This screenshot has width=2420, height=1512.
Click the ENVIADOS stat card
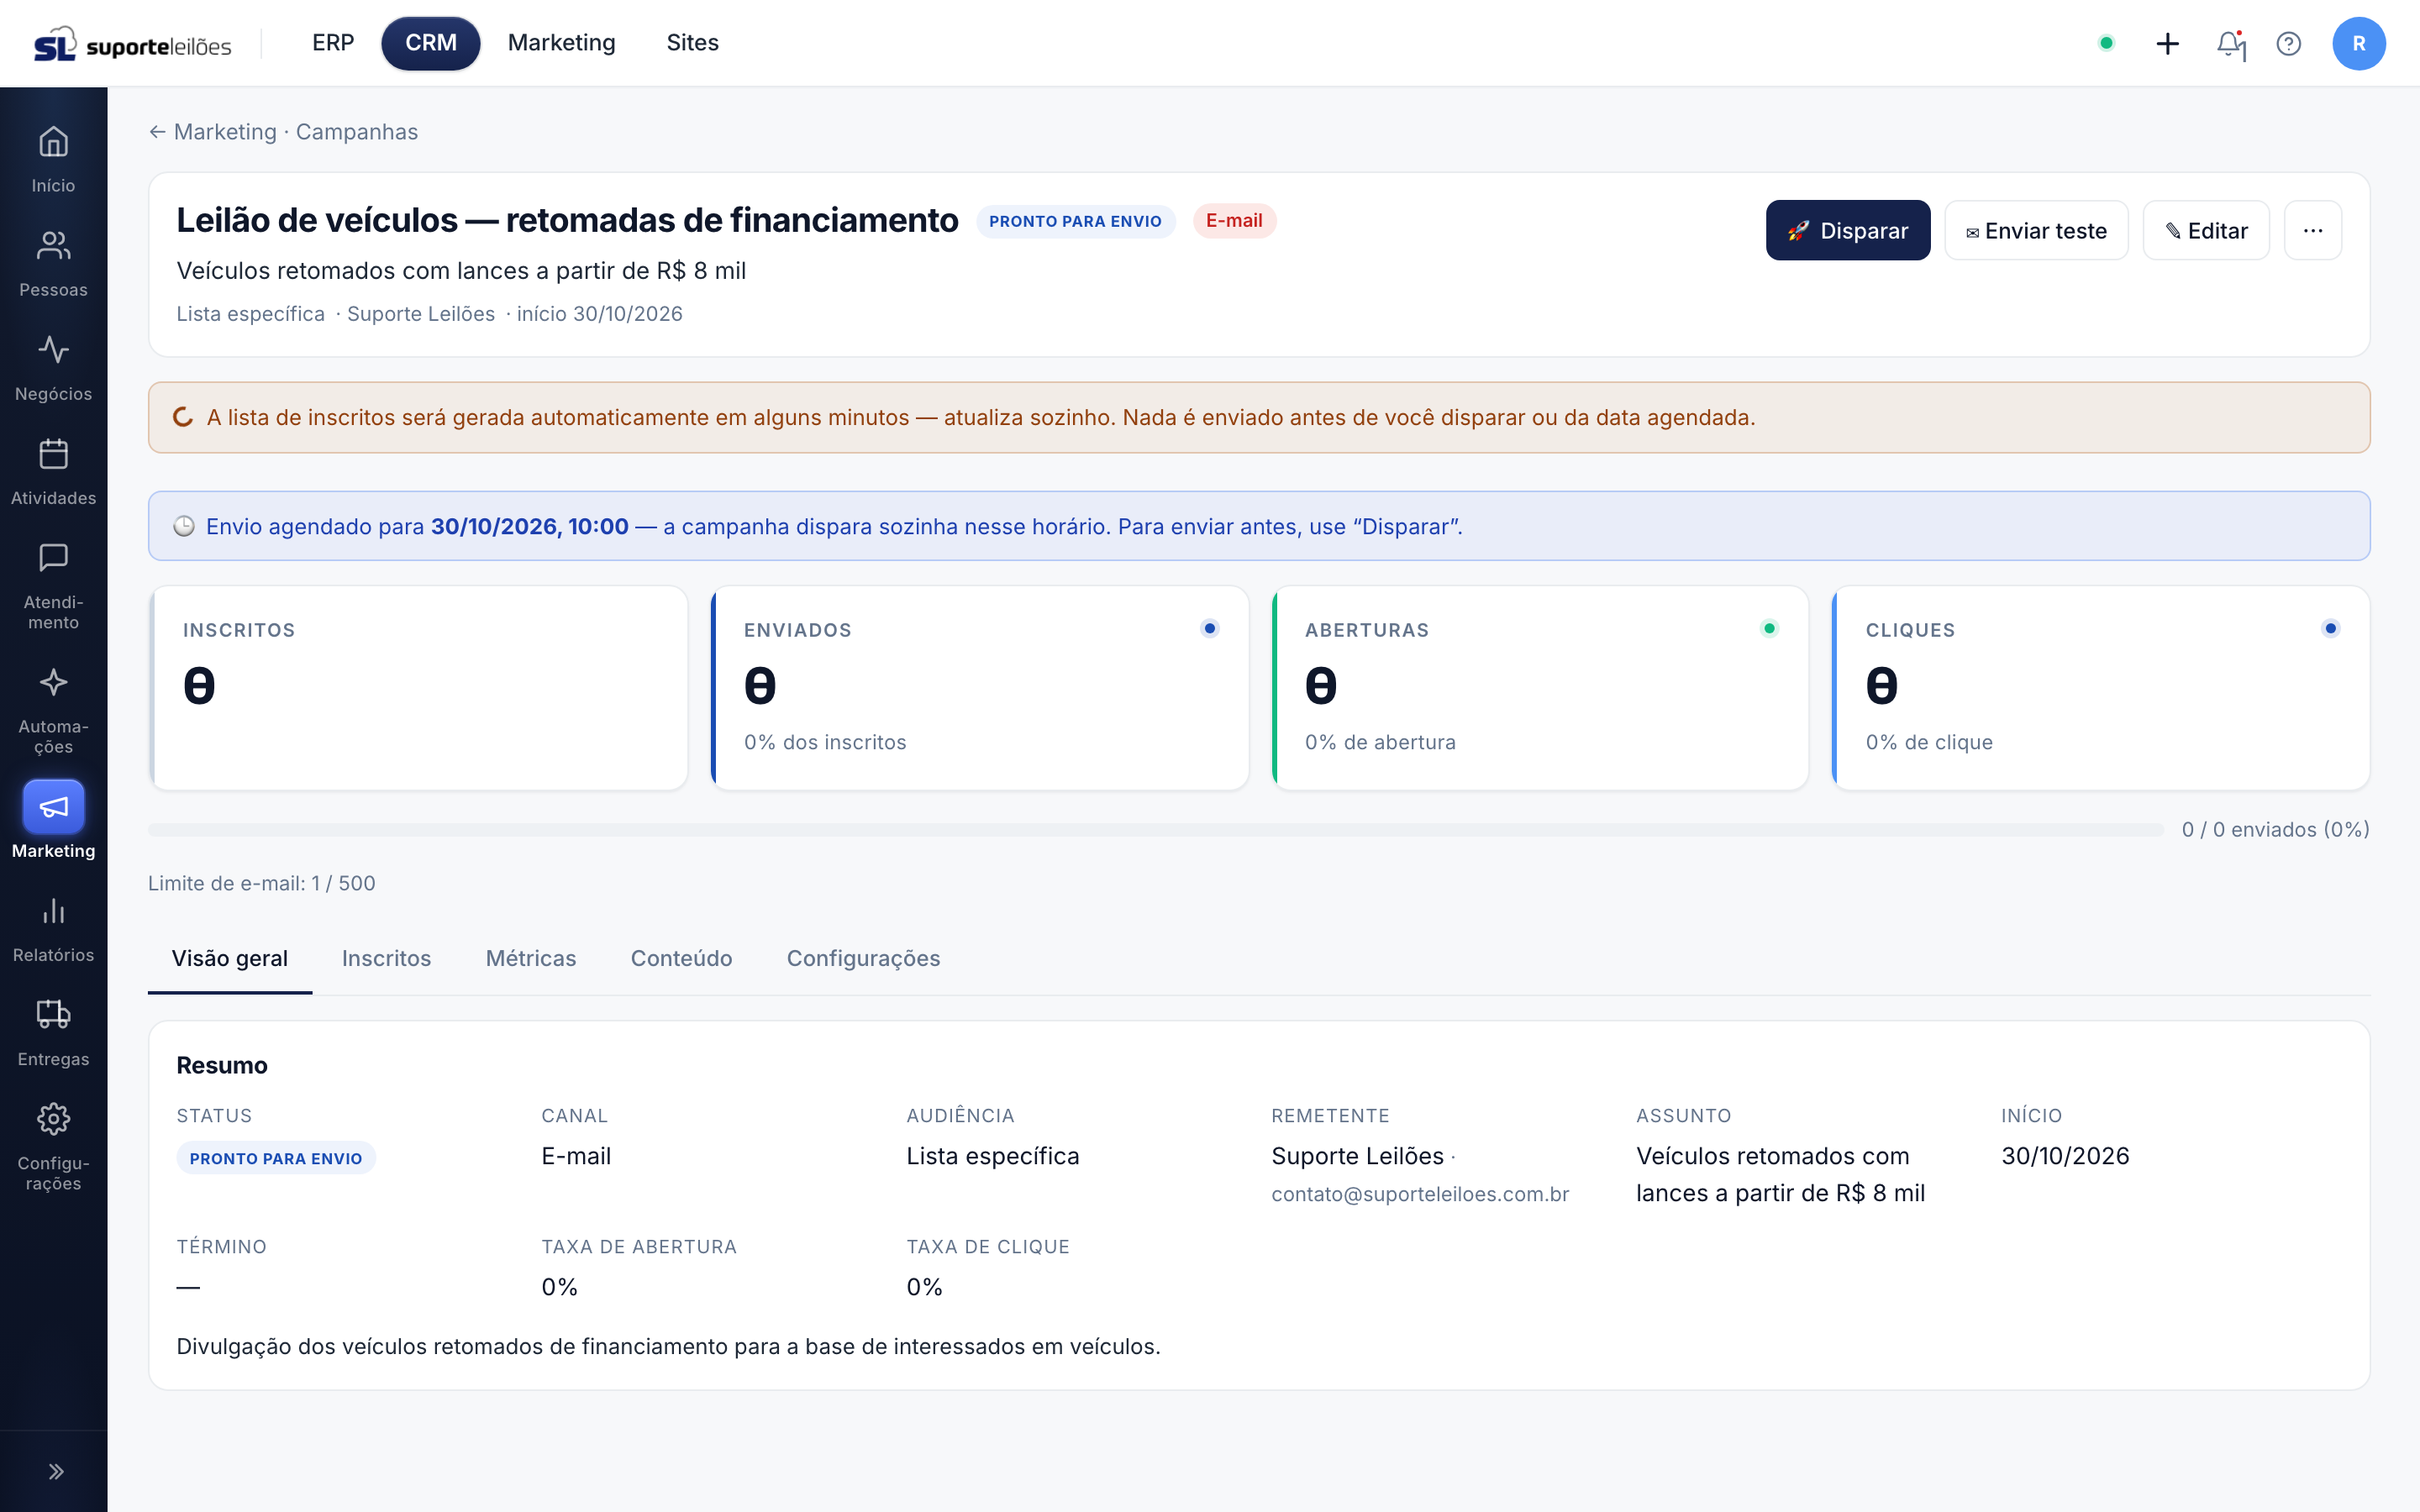coord(979,687)
